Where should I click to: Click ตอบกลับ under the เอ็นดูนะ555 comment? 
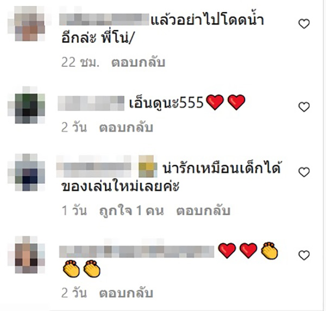pyautogui.click(x=126, y=128)
